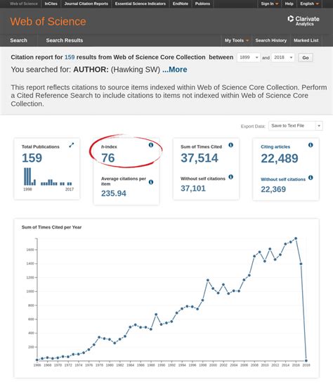Click the 2016 peak data point on chart
The height and width of the screenshot is (387, 333).
[296, 239]
